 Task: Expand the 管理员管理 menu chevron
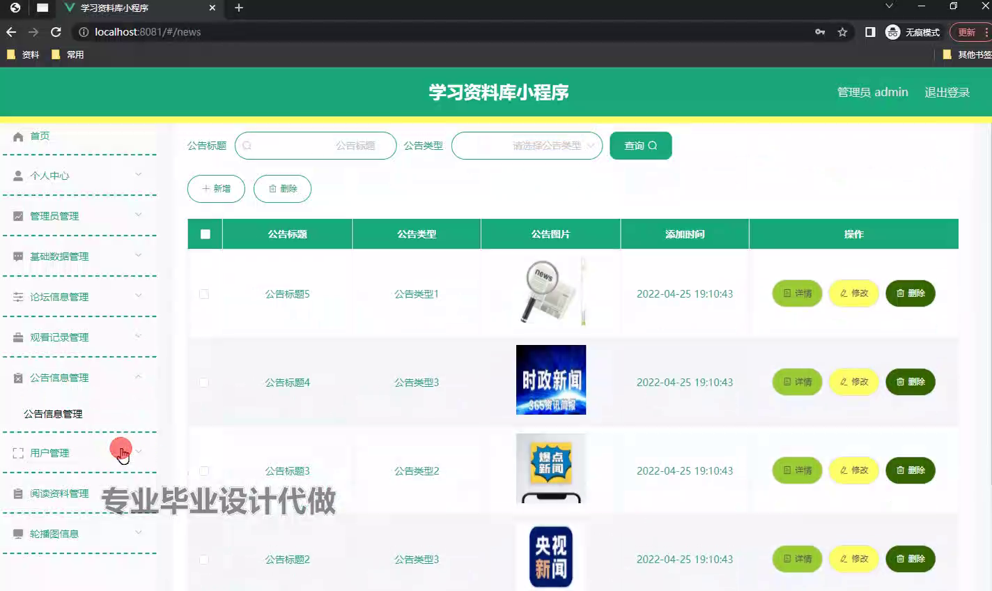(x=138, y=215)
